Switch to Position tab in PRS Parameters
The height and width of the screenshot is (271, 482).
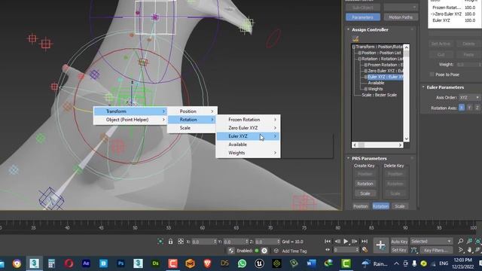(361, 206)
